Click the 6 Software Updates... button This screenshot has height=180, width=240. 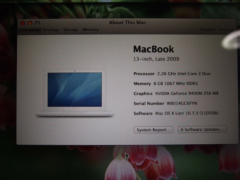(202, 129)
